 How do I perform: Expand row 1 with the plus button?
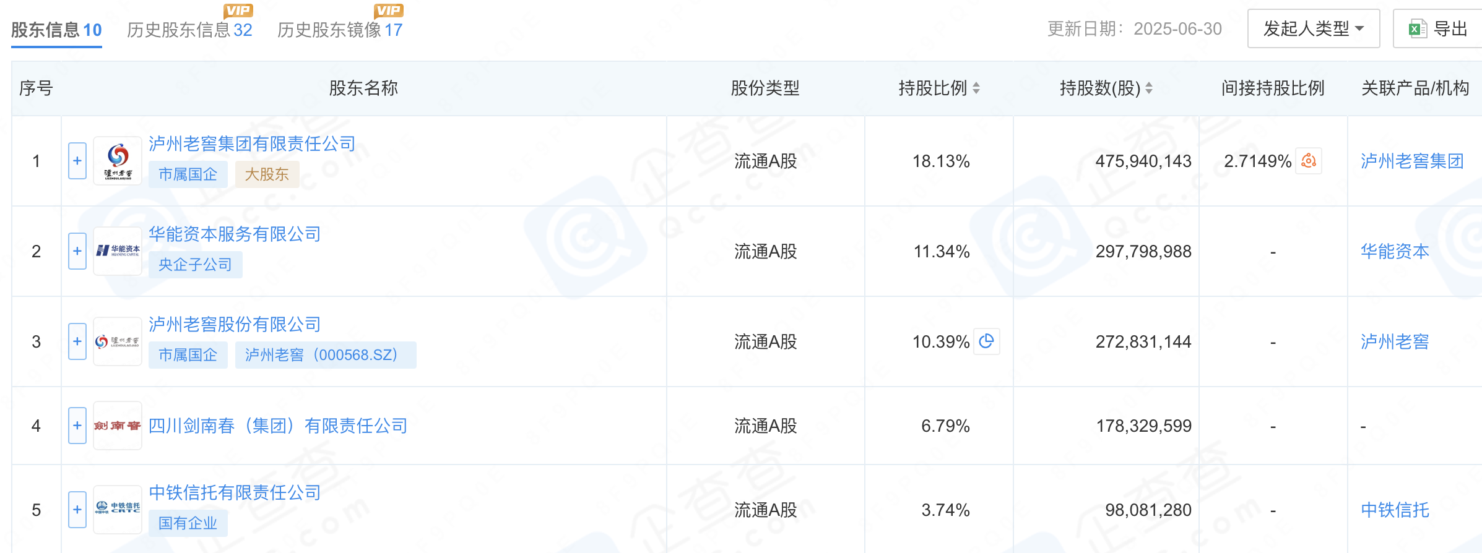[77, 161]
